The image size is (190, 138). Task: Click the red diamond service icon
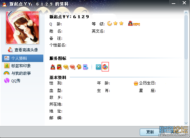click(72, 67)
